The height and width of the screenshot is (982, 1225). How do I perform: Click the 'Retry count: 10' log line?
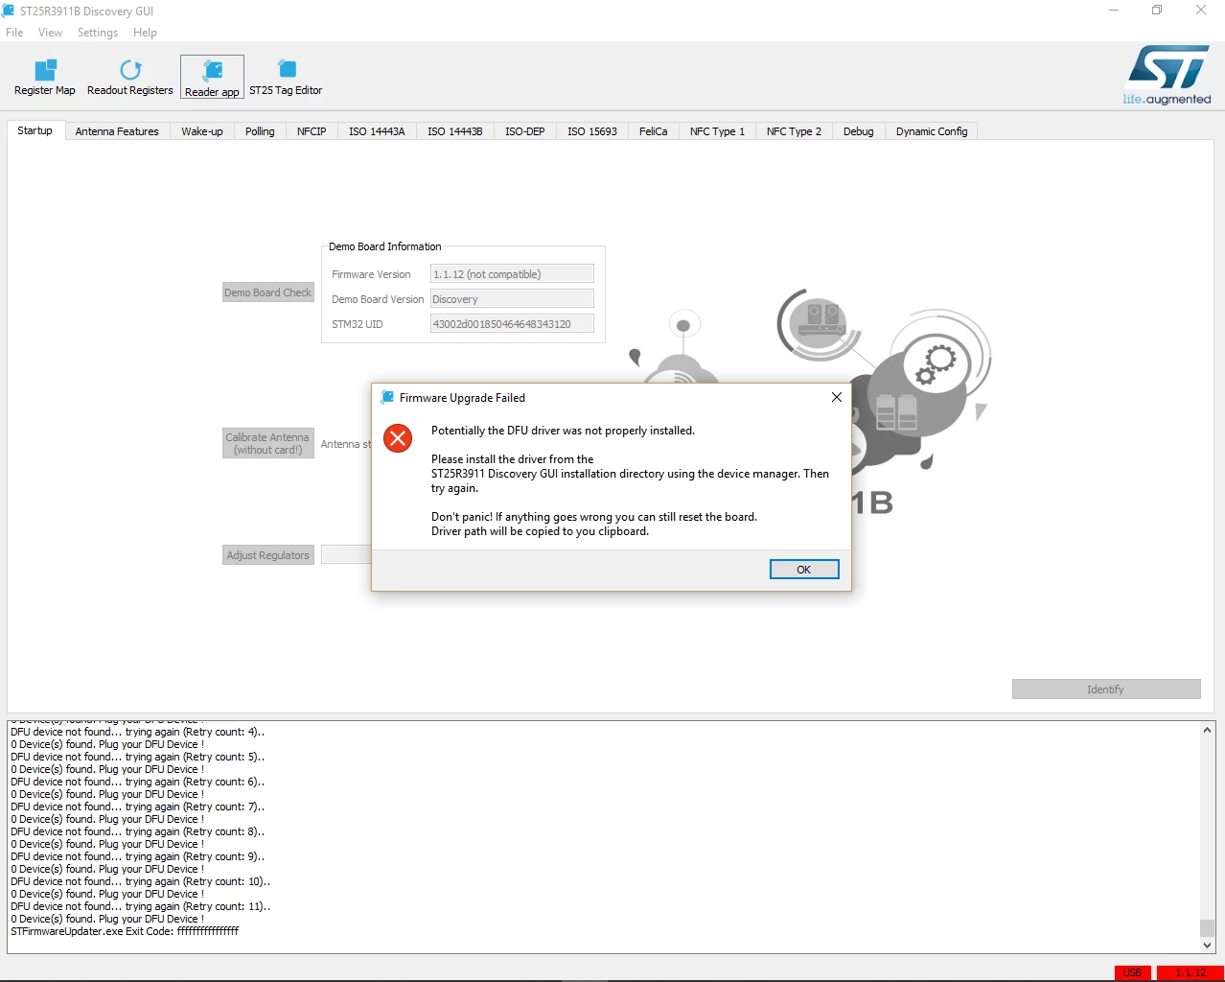point(141,881)
